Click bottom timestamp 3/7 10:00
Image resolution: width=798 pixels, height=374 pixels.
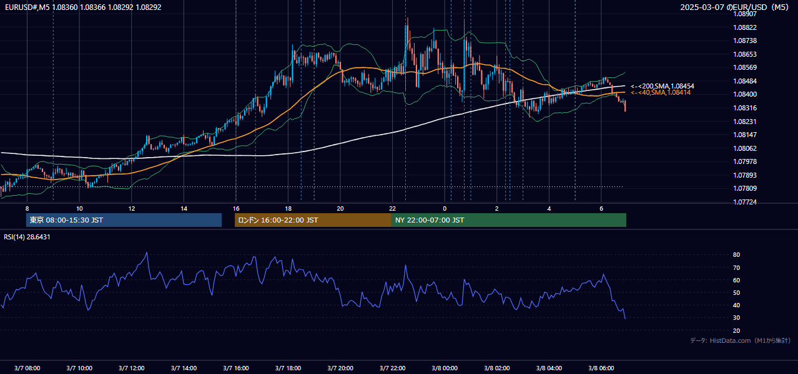coord(79,368)
